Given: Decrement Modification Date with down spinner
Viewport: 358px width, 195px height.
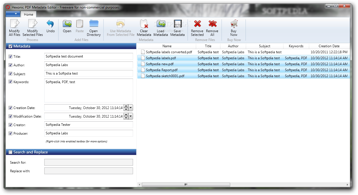Looking at the screenshot, I should point(126,118).
